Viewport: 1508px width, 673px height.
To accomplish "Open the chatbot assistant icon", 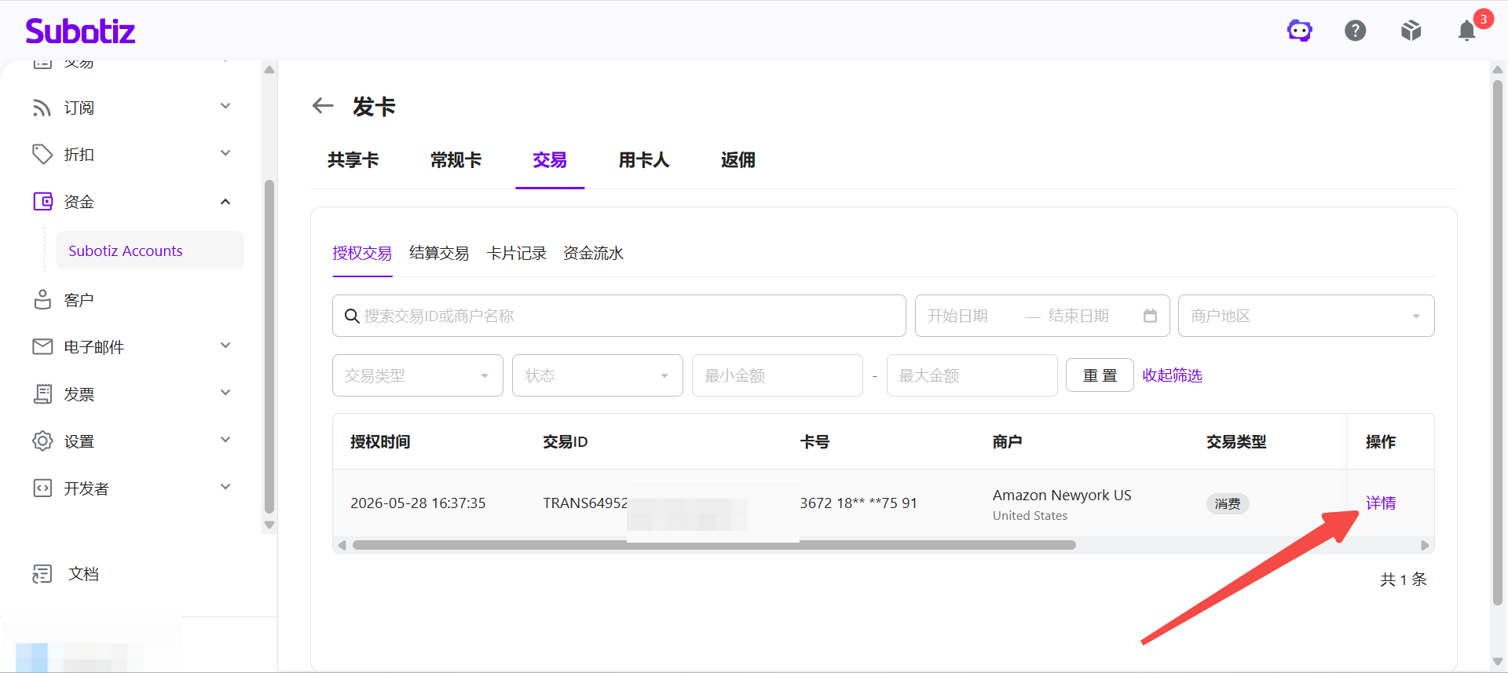I will 1300,31.
